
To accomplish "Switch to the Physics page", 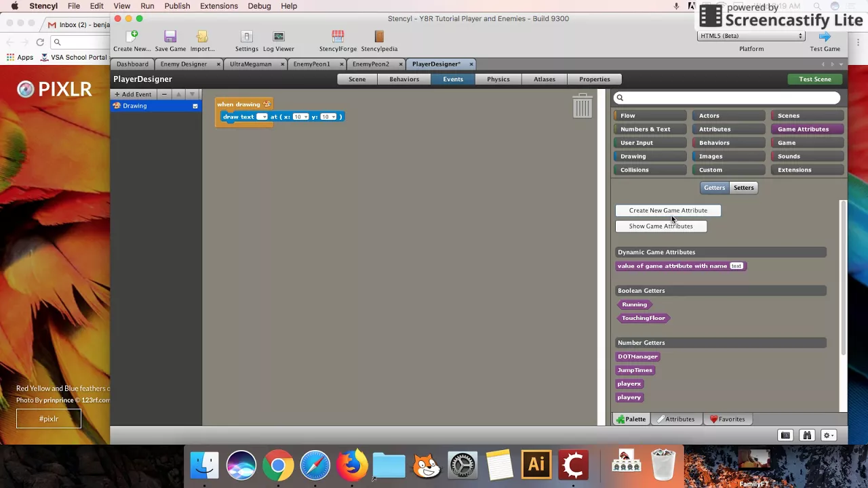I will click(x=498, y=79).
